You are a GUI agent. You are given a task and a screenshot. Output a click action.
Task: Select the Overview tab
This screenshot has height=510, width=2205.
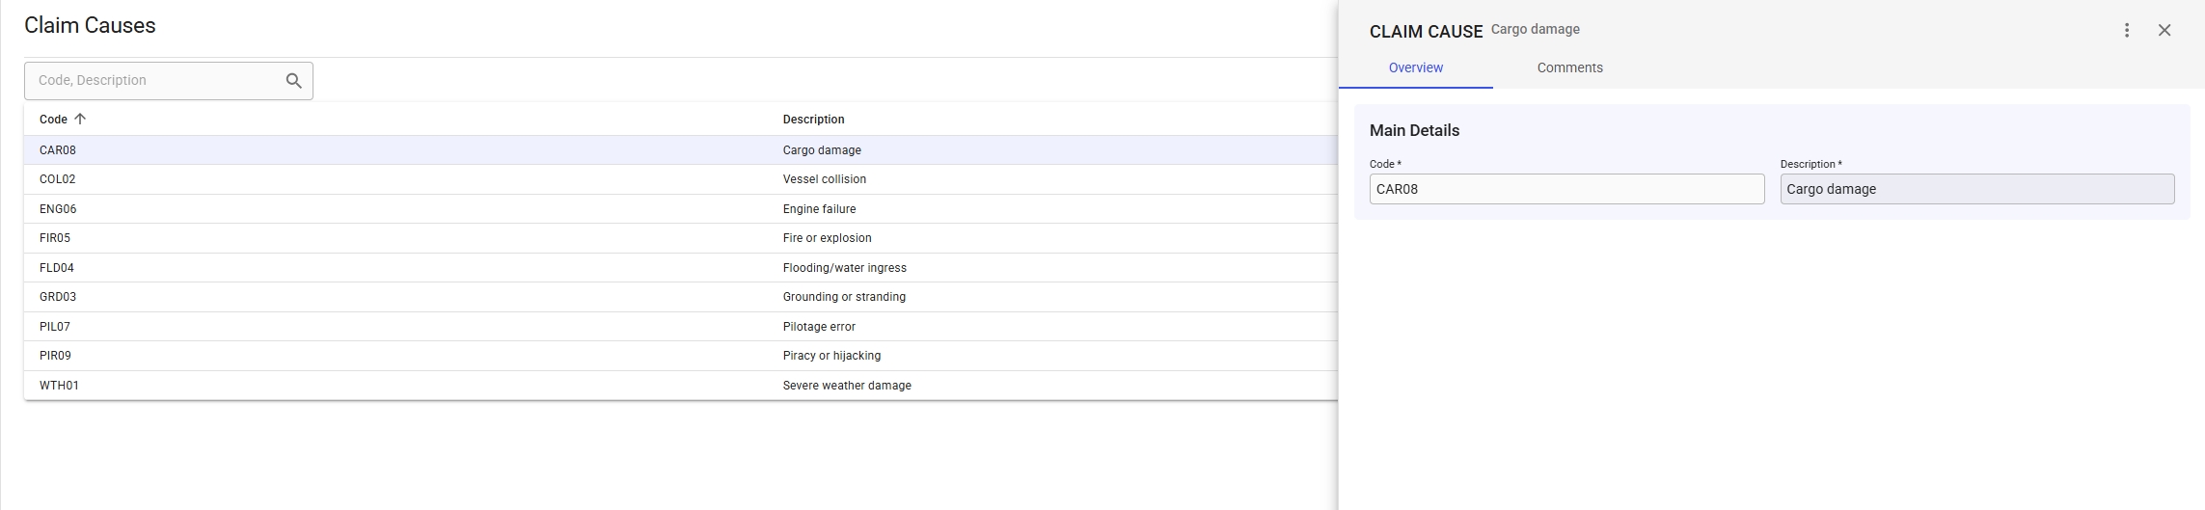point(1415,67)
